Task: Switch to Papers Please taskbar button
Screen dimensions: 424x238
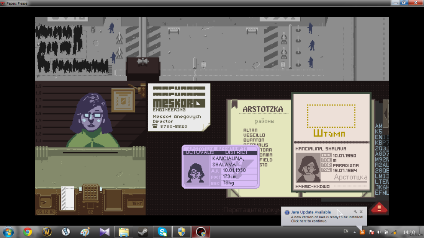Action: 201,232
